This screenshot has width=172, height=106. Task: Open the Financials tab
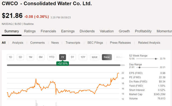(x=48, y=31)
